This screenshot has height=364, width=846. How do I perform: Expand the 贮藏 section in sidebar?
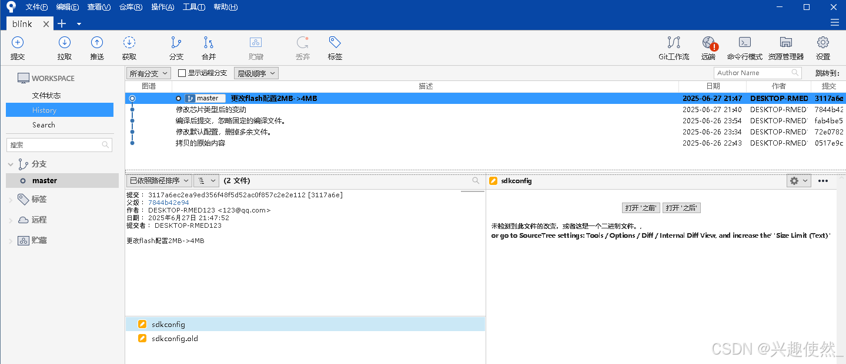click(10, 241)
